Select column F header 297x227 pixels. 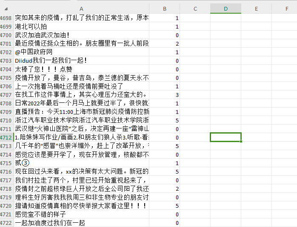285,9
